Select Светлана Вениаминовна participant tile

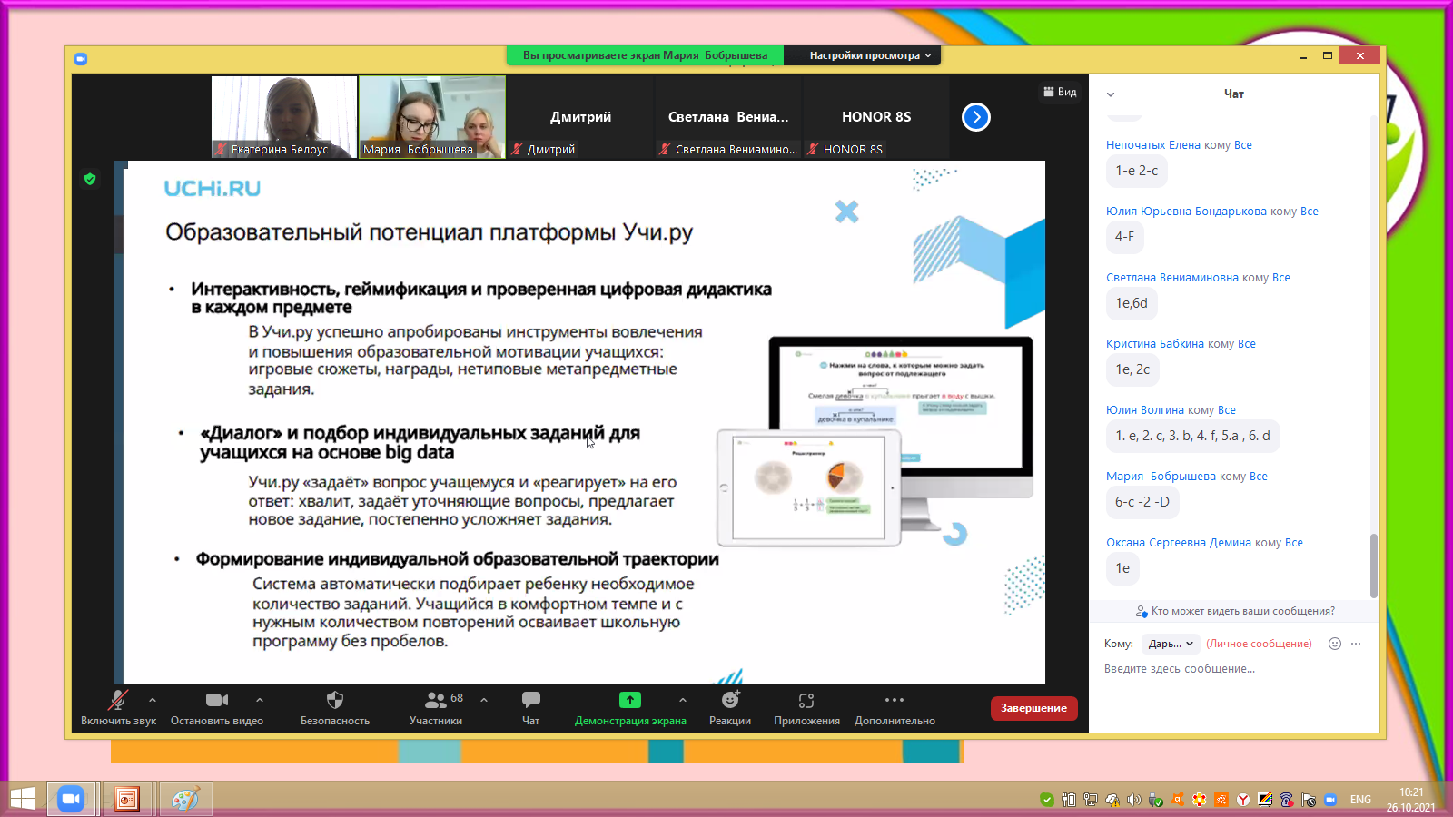tap(728, 117)
